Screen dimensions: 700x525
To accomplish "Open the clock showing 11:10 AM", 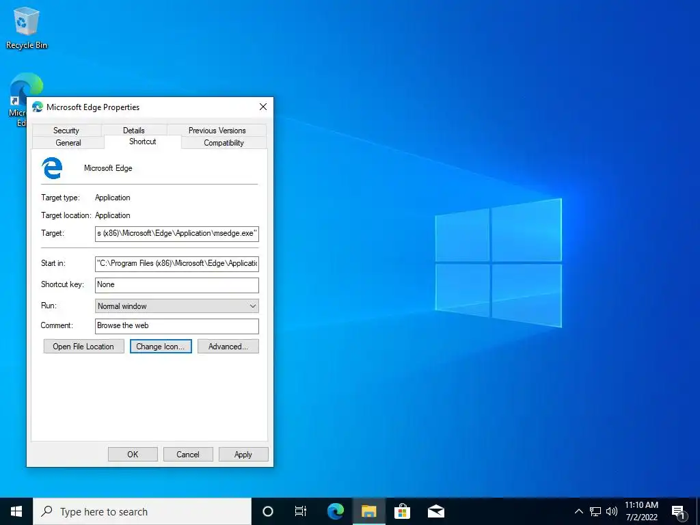I will [641, 511].
